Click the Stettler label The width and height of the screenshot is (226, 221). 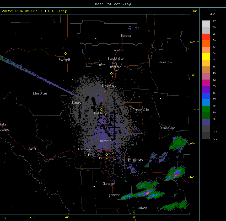point(166,62)
